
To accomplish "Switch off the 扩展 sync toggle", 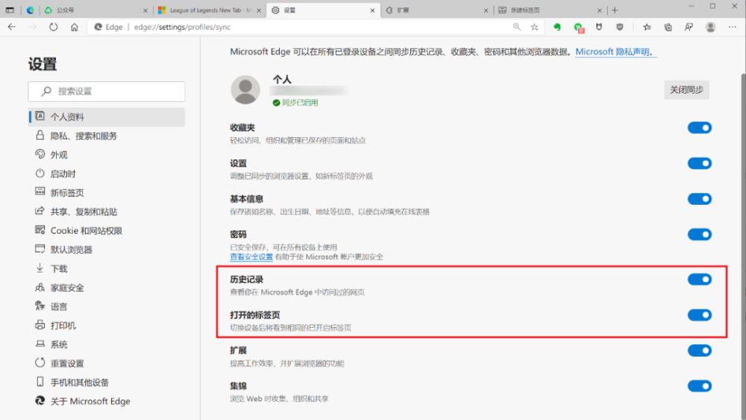I will [700, 351].
